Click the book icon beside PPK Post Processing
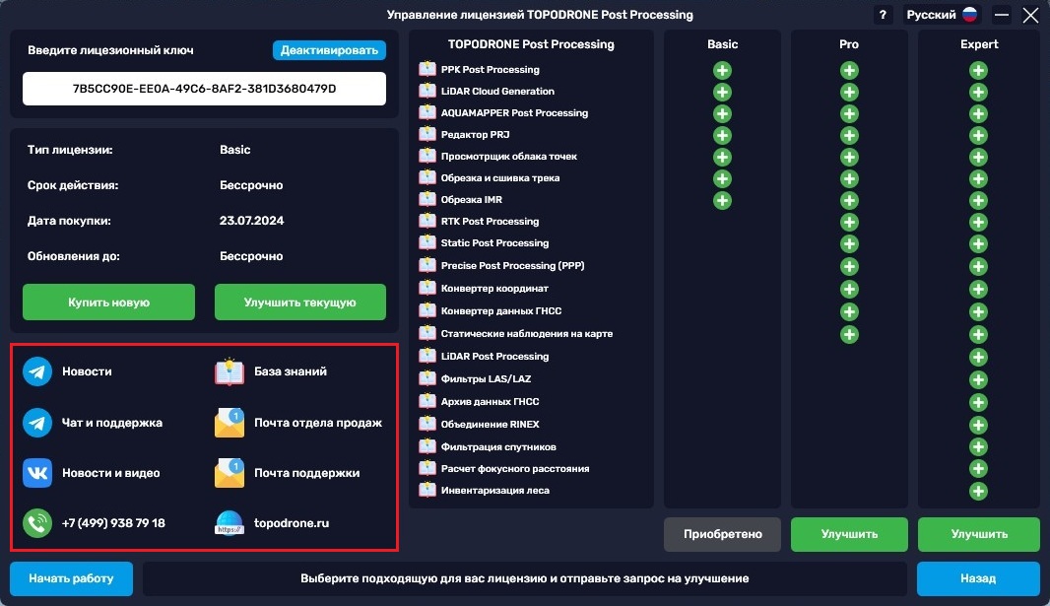The height and width of the screenshot is (606, 1050). coord(427,69)
